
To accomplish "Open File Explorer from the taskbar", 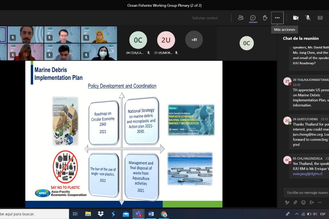I will coord(88,214).
